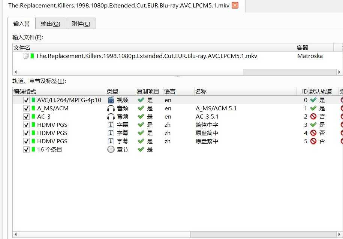Click the copy-item checkmark in the 原盘繁中 row
Viewport: 343px width, 239px height.
[141, 141]
